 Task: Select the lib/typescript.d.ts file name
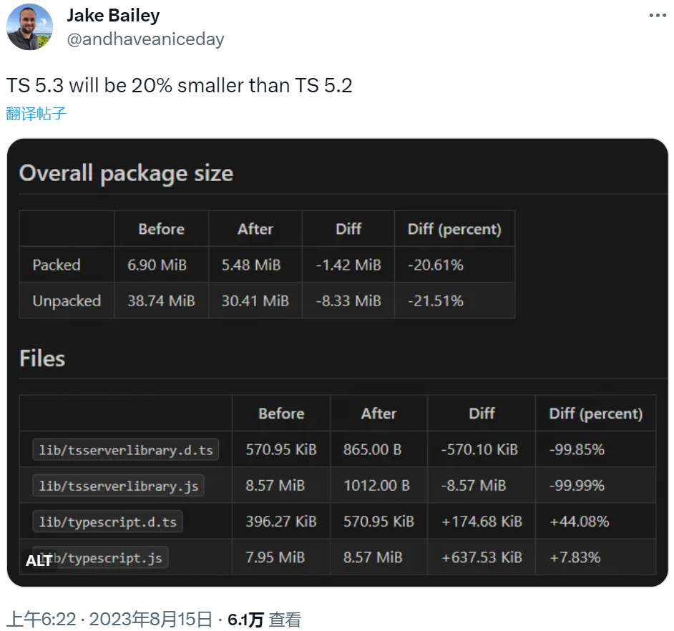107,522
